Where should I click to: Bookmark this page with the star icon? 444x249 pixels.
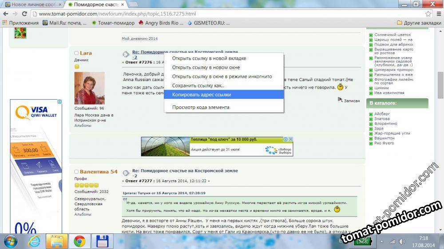pos(428,14)
